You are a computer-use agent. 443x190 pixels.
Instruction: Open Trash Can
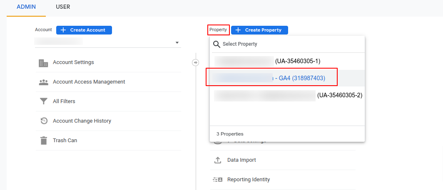[x=65, y=140]
